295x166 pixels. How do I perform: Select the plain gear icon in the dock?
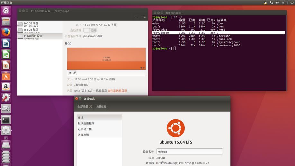tap(6, 130)
